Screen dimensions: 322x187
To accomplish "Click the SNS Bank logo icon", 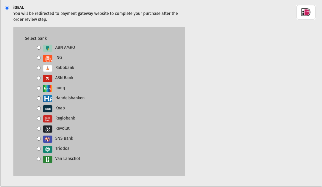I will [48, 139].
